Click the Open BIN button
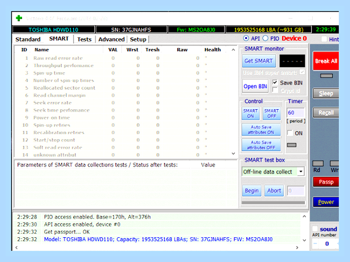Viewport: 350px width, 262px height. pos(255,86)
